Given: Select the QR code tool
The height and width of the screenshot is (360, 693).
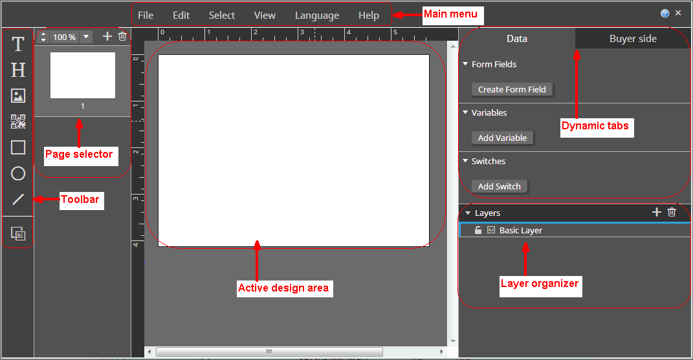Looking at the screenshot, I should coord(18,122).
